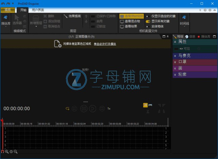The height and width of the screenshot is (159, 218).
Task: Open the 项目 project tab
Action: [x=7, y=10]
